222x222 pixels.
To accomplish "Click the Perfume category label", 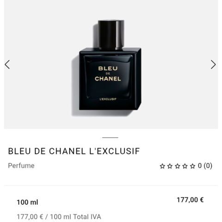I will coord(21,166).
